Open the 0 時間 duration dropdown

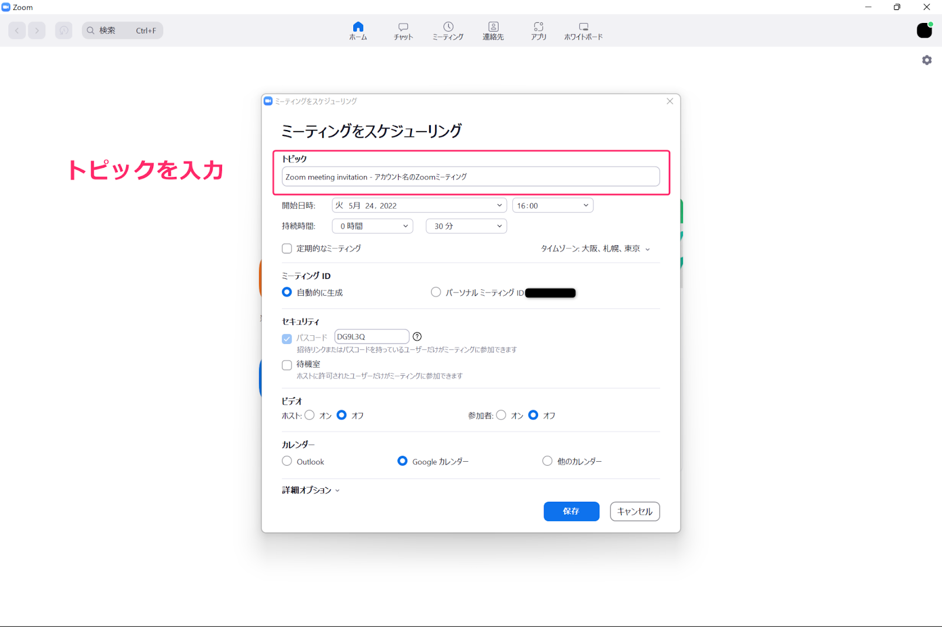[373, 226]
